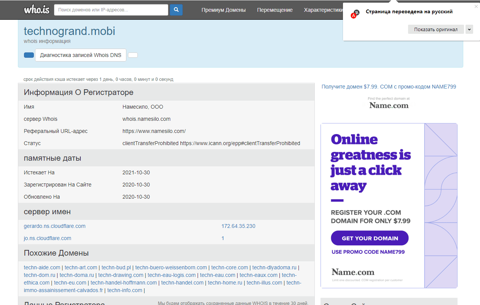Open gerardo.ns.cloudflare.com name server link
Viewport: 480px width, 305px height.
54,226
